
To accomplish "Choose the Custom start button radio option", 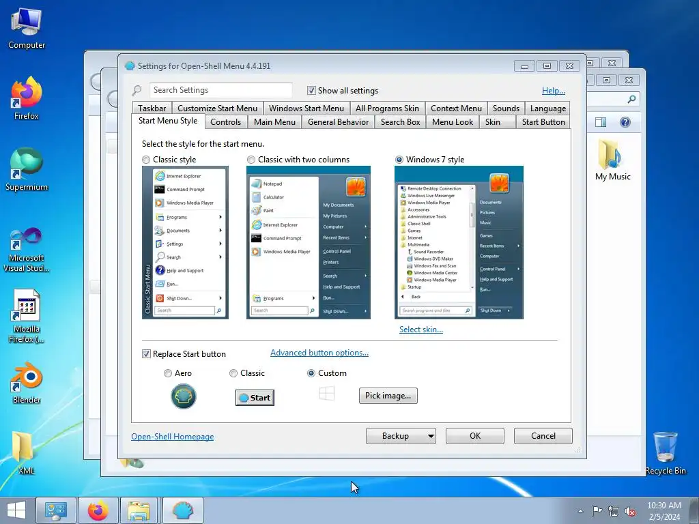I will click(311, 373).
